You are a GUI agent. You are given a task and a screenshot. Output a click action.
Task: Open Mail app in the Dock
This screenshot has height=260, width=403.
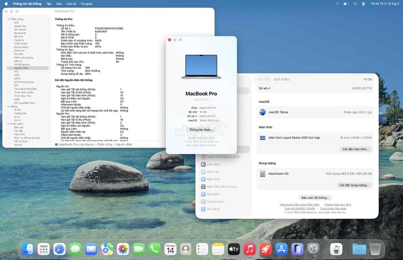91,249
